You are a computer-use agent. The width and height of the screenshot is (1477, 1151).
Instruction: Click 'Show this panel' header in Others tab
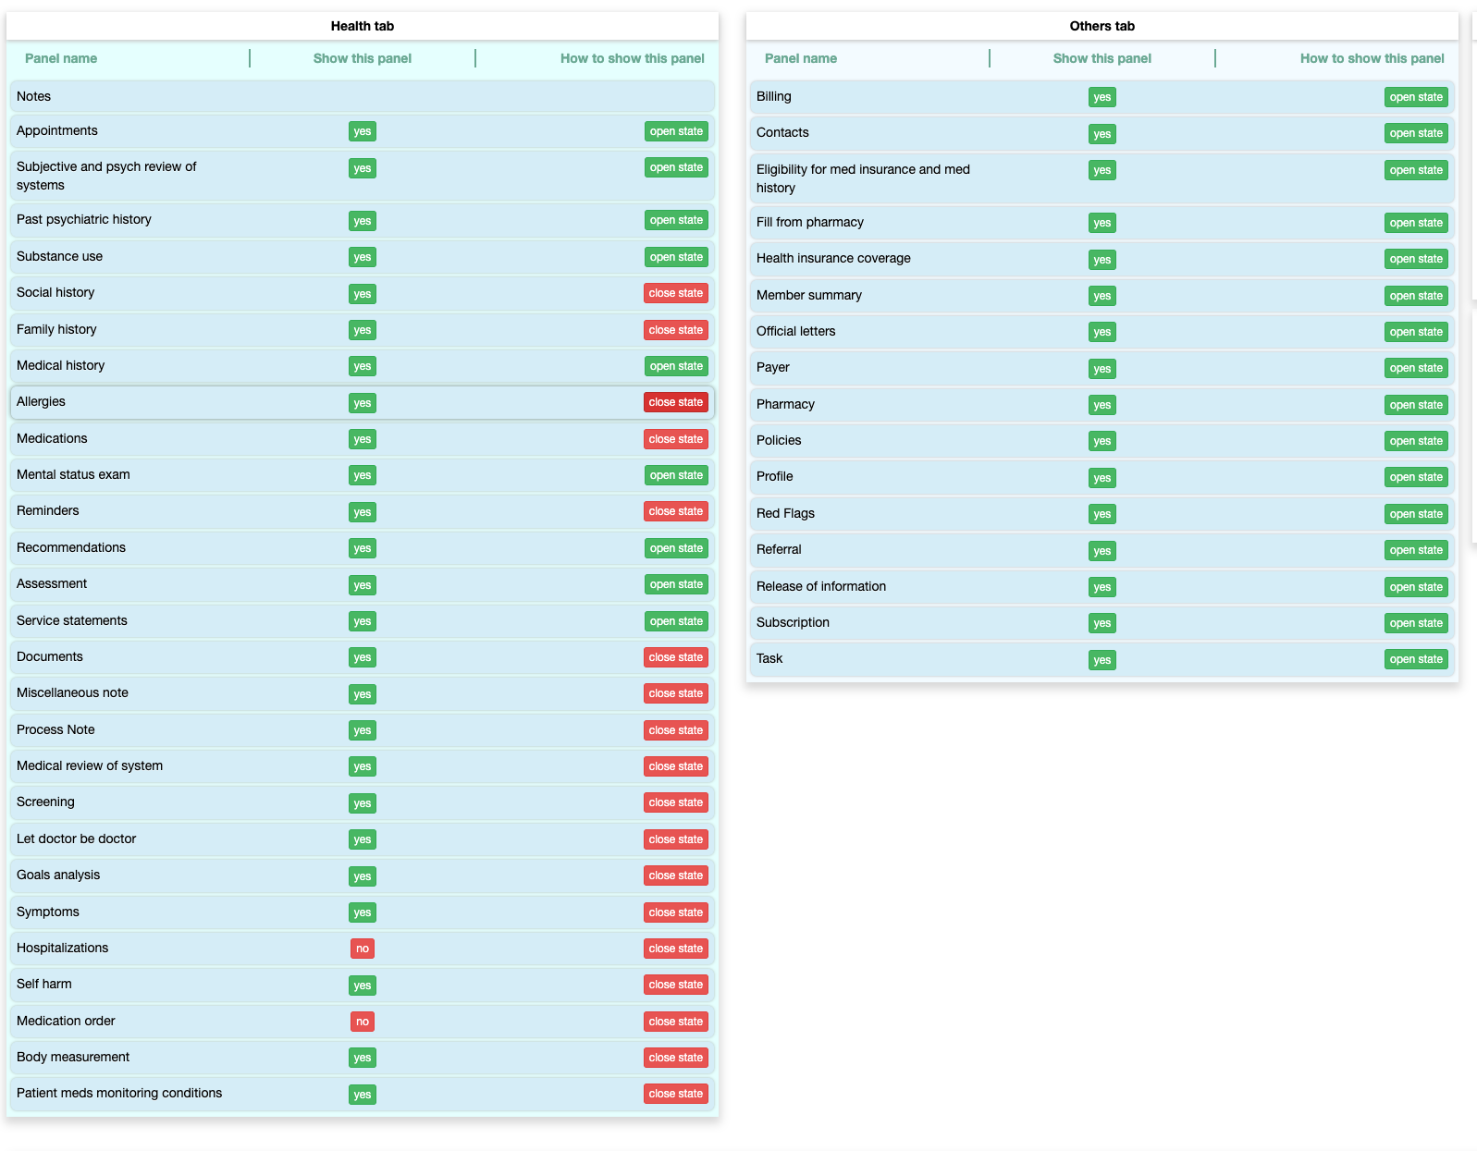pos(1102,58)
